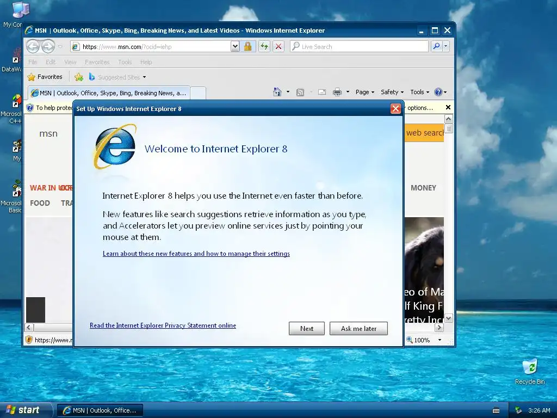Click the Home icon in command bar
The height and width of the screenshot is (418, 557).
(277, 92)
